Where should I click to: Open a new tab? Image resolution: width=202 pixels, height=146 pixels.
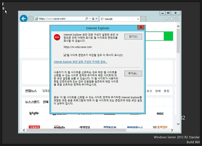[143, 19]
